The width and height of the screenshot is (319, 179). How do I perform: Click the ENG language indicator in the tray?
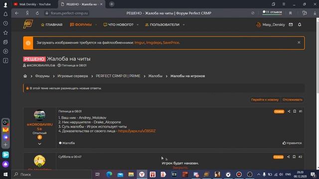(x=288, y=175)
